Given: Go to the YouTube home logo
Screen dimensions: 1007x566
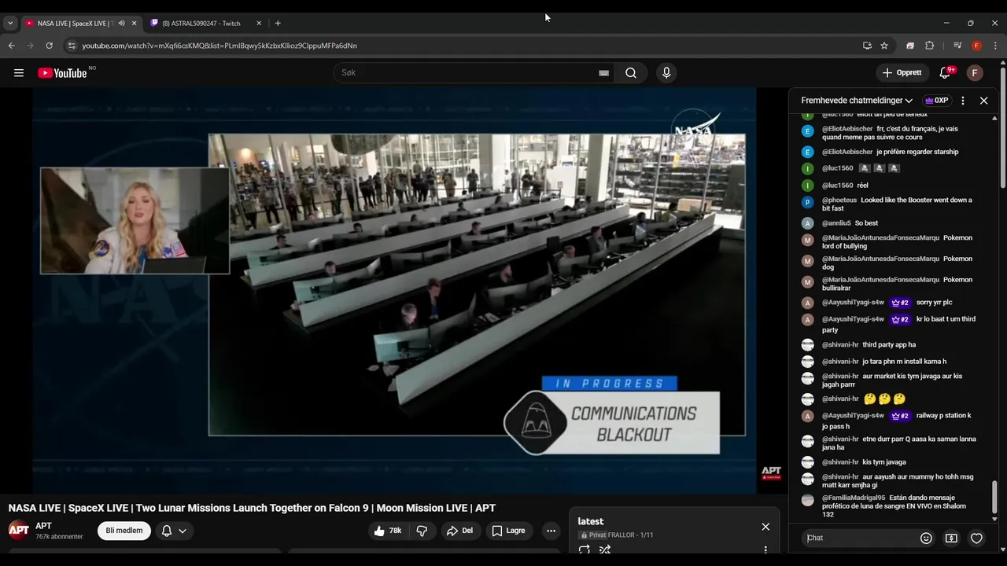Looking at the screenshot, I should click(62, 73).
